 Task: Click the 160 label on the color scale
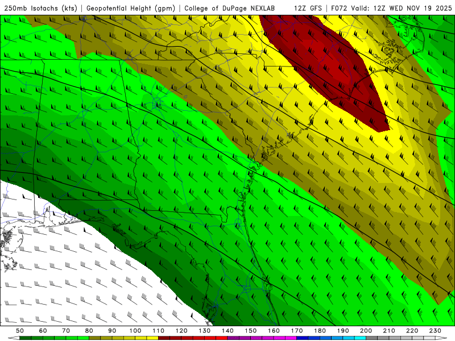pos(274,331)
